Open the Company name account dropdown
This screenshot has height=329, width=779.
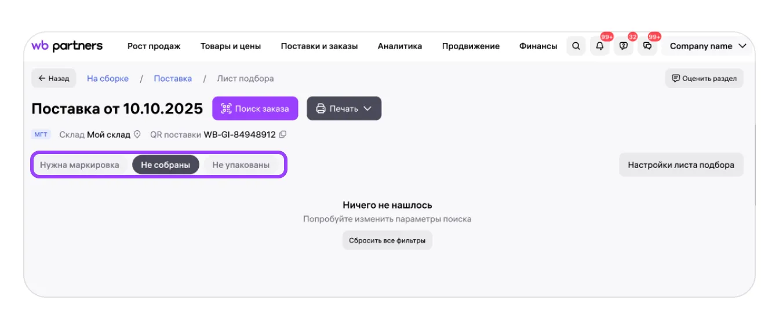(x=708, y=46)
